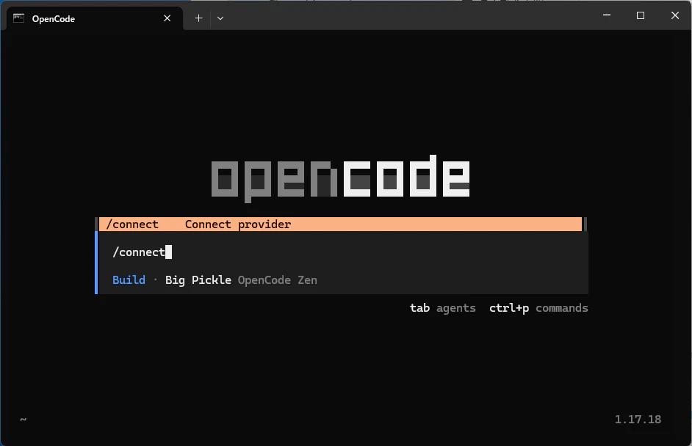The image size is (692, 446).
Task: Click the tab agents hint
Action: pos(443,308)
